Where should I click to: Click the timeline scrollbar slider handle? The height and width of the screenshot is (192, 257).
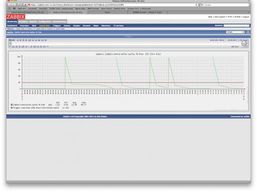click(x=244, y=43)
